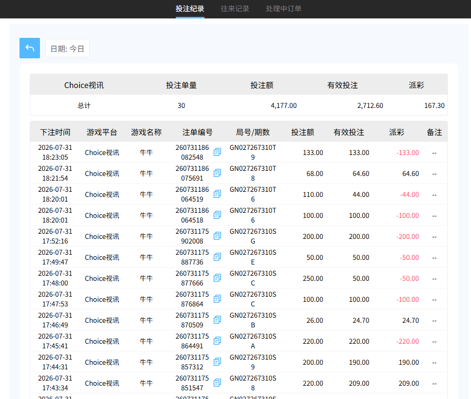Select total payout 167.30
Viewport: 471px width, 399px height.
(434, 105)
